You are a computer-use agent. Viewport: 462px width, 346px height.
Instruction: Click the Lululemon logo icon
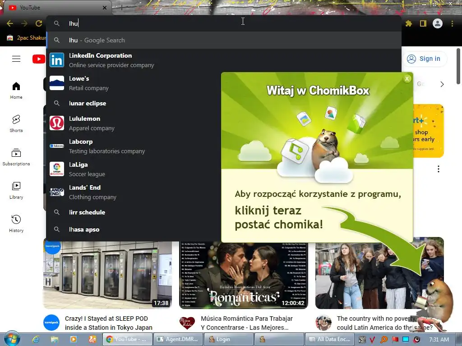tap(57, 123)
